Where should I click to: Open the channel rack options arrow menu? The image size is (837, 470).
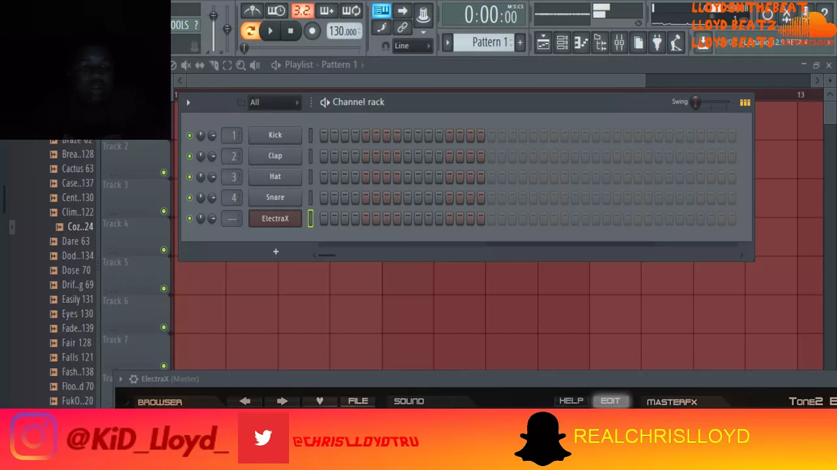click(x=188, y=102)
